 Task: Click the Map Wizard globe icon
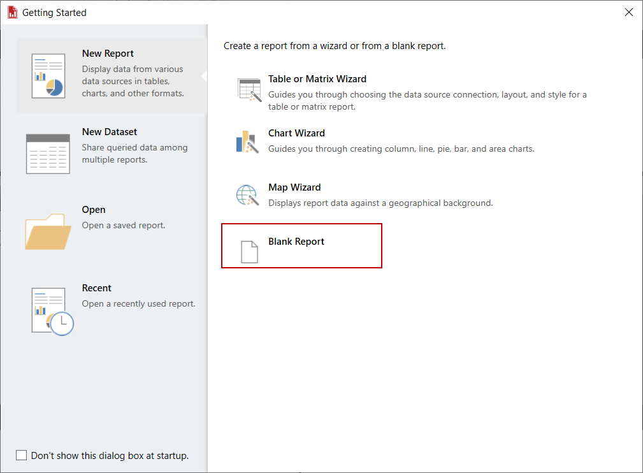(248, 195)
